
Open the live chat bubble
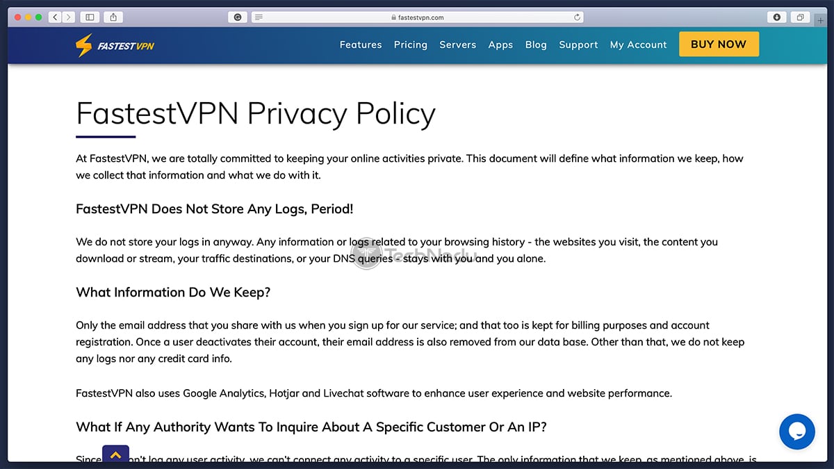tap(796, 431)
